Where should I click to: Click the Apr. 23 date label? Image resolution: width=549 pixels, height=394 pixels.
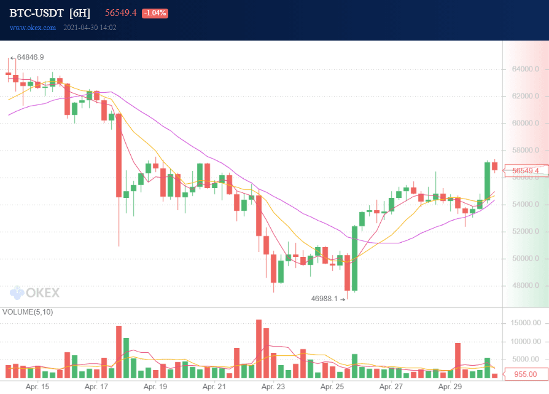click(273, 387)
